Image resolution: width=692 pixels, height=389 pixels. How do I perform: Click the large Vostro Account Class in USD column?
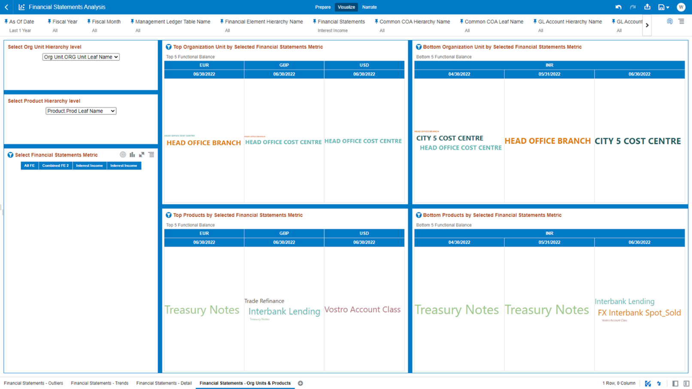[362, 309]
